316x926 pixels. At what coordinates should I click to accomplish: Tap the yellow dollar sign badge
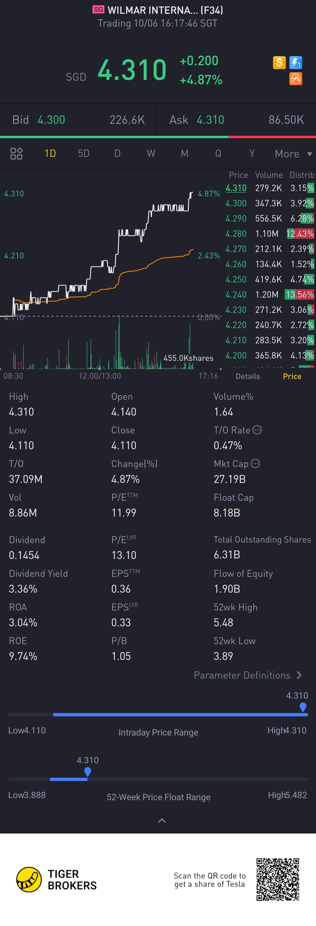click(279, 63)
